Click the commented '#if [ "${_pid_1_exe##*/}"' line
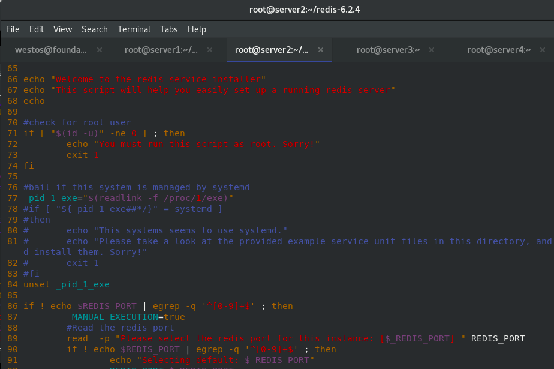 (x=123, y=209)
